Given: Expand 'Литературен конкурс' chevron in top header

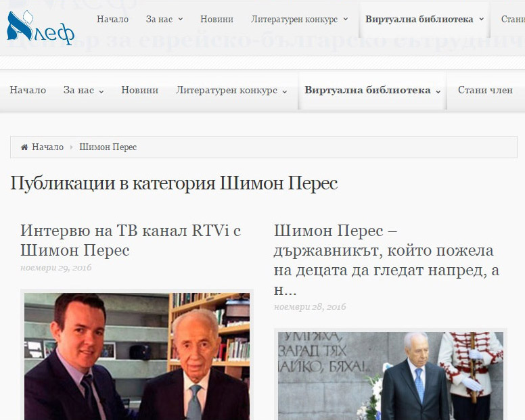Looking at the screenshot, I should click(x=346, y=19).
